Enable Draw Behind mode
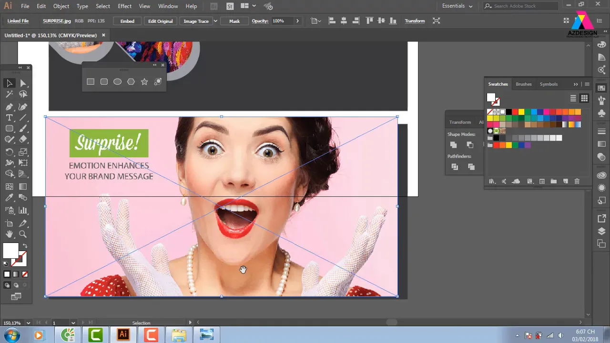 pyautogui.click(x=16, y=285)
